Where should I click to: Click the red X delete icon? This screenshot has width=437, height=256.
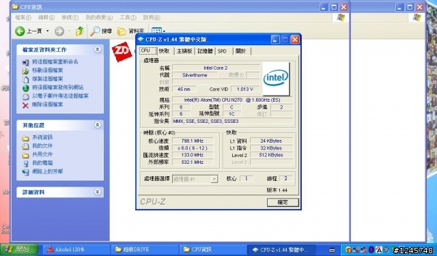[25, 105]
